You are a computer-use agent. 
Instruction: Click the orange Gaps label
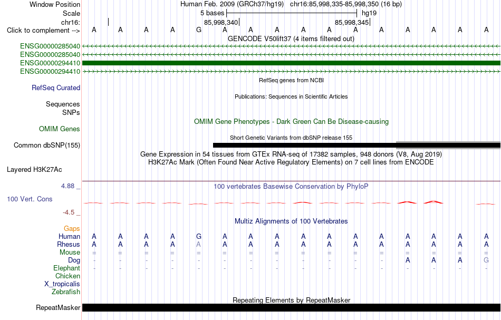click(72, 229)
